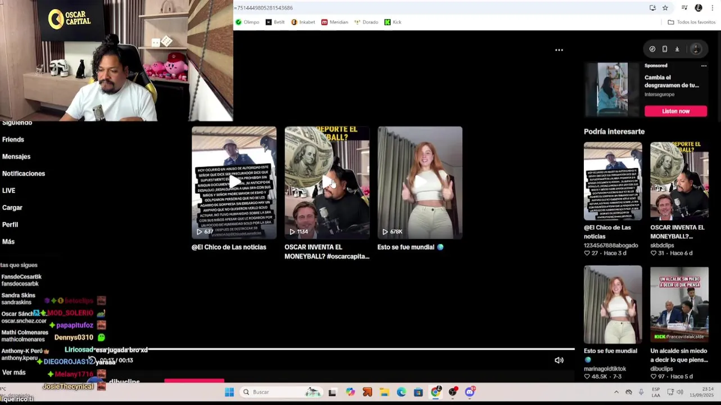Open the Meridian bookmark
The width and height of the screenshot is (721, 405).
(335, 22)
